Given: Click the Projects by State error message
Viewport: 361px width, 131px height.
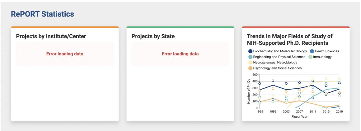Looking at the screenshot, I should (x=180, y=54).
